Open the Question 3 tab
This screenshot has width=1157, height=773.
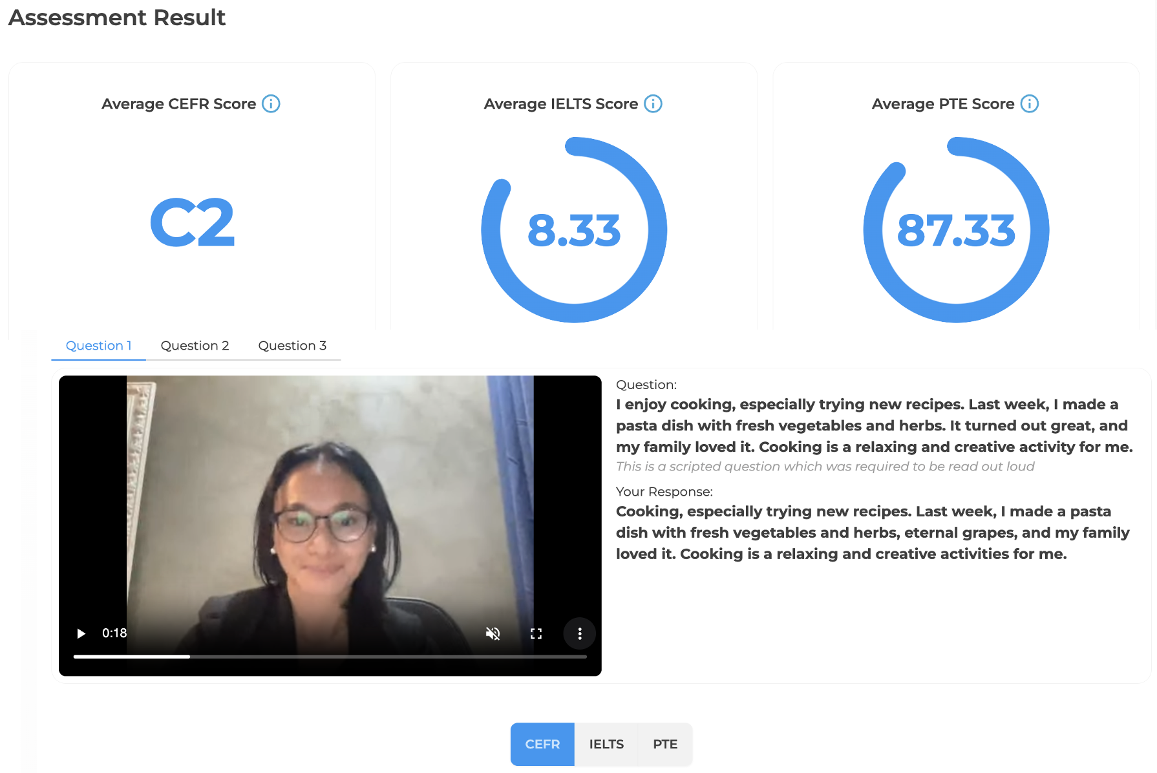pos(292,346)
